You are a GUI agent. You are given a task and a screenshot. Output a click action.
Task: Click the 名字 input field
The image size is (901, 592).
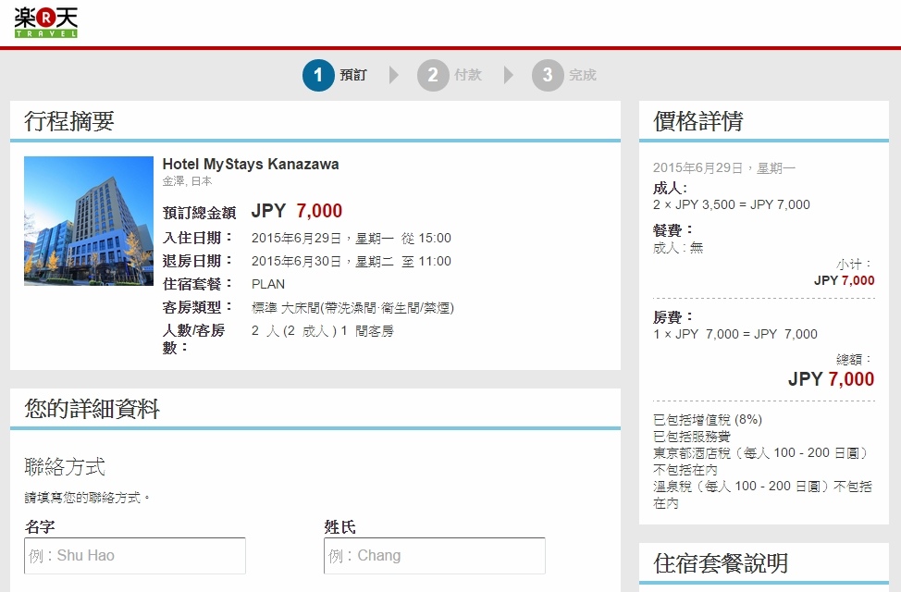click(135, 556)
